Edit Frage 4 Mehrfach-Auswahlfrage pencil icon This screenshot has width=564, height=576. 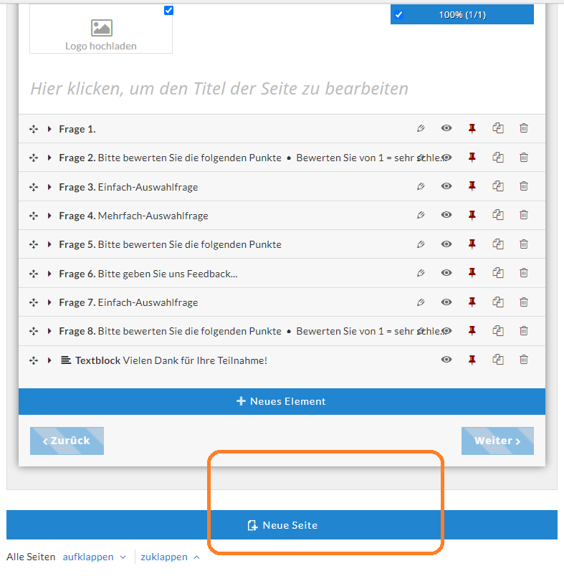[x=421, y=215]
